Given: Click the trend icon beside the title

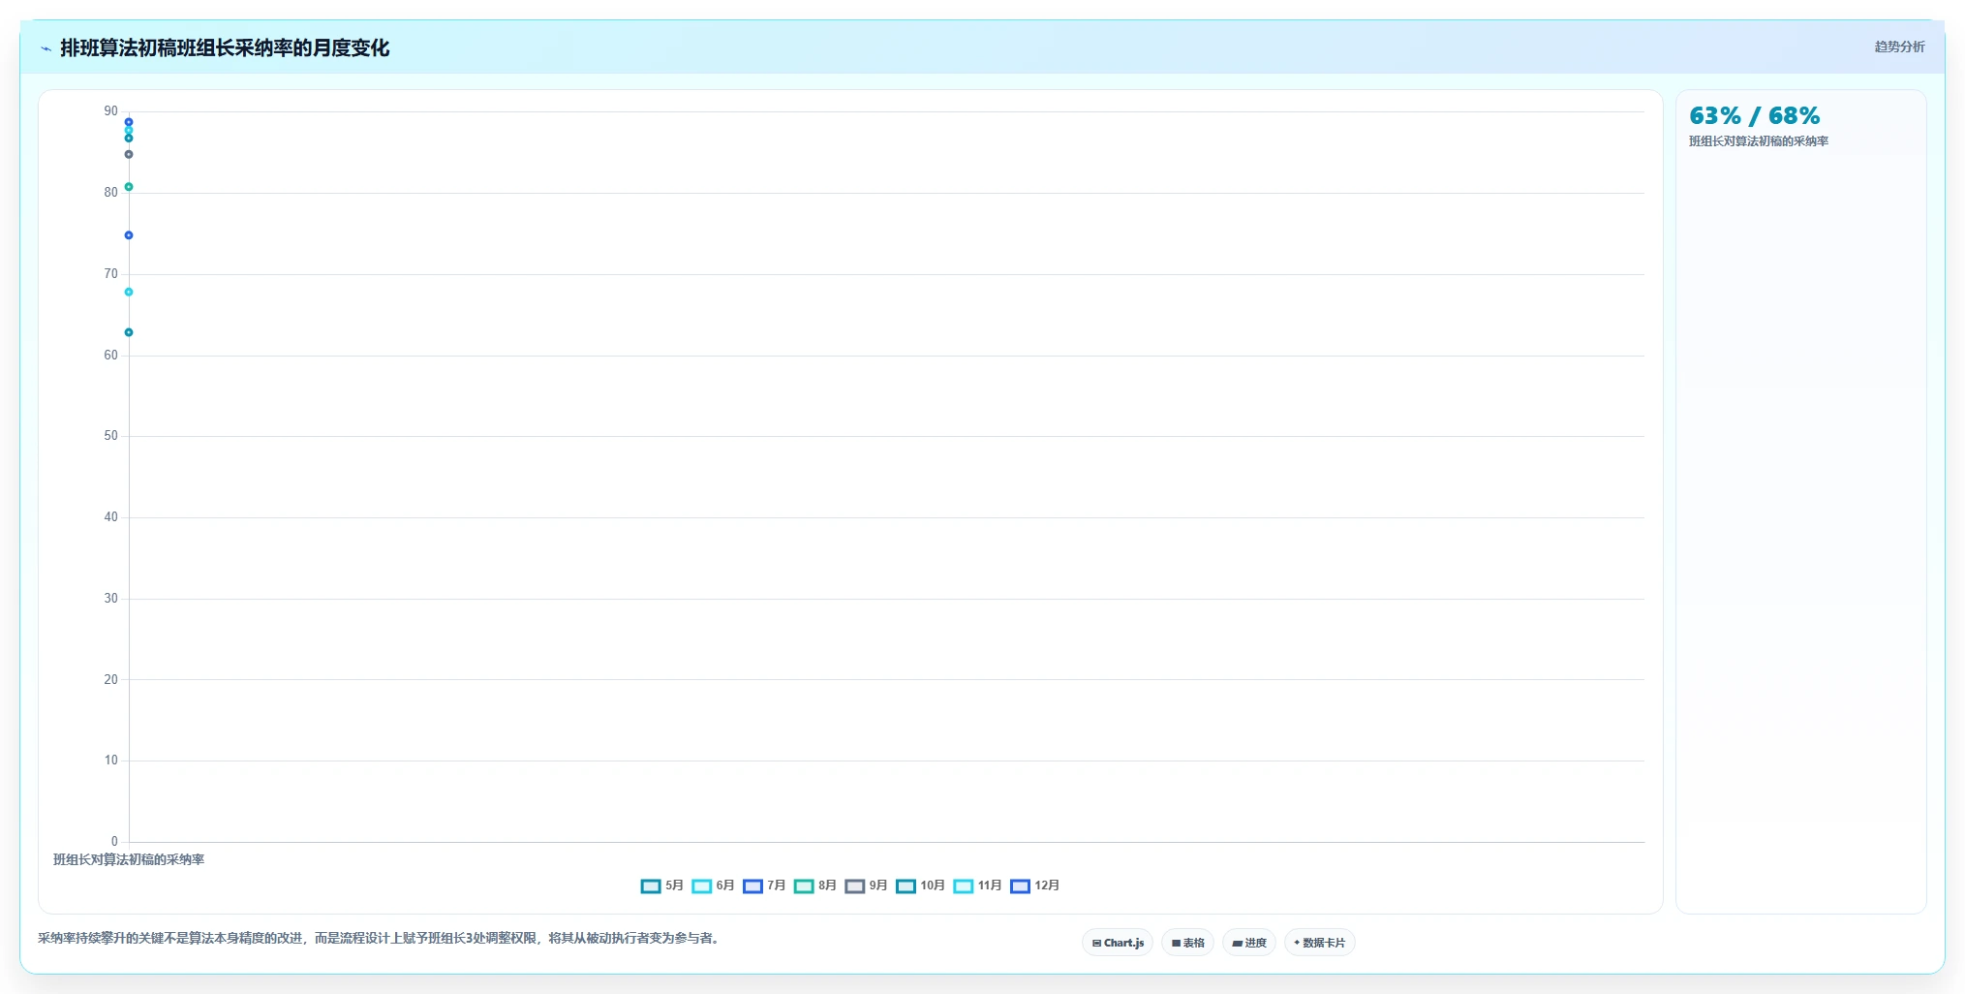Looking at the screenshot, I should [46, 48].
